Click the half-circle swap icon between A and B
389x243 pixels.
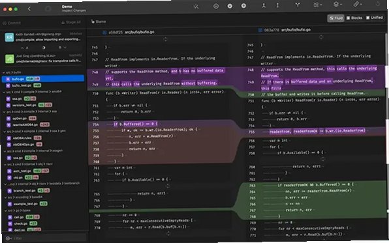(x=44, y=48)
